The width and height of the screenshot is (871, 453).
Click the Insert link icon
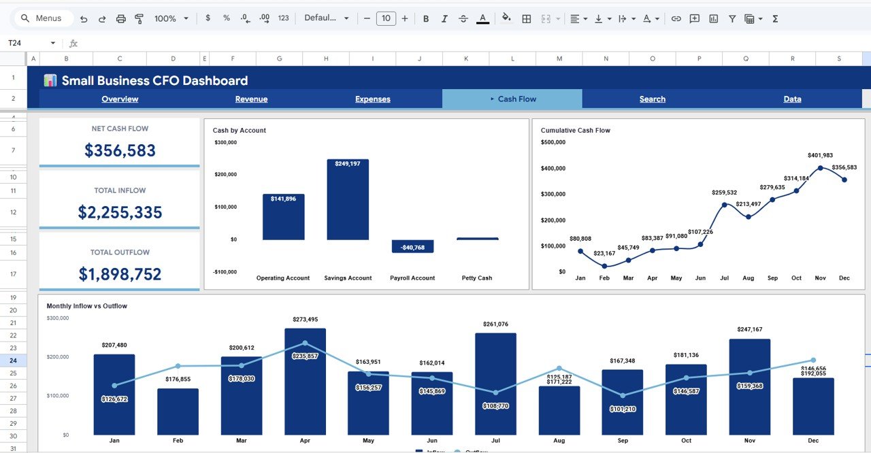(676, 18)
